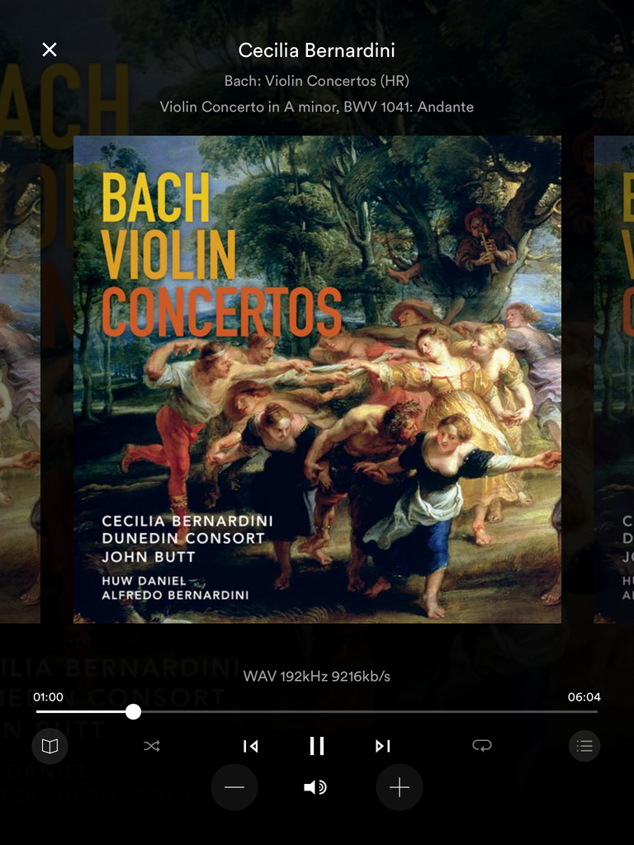Toggle shuffle playback mode
The height and width of the screenshot is (845, 634).
coord(152,746)
